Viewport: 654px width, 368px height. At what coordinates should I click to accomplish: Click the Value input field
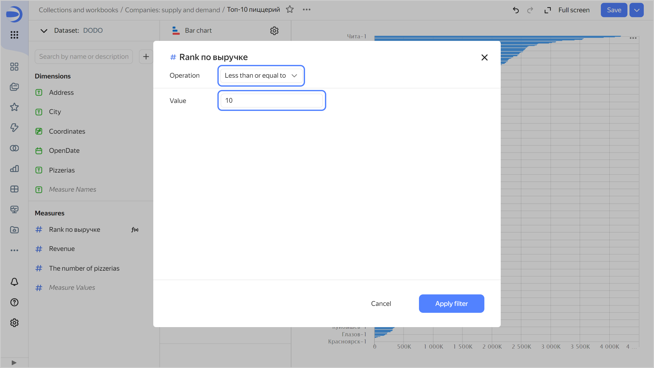[272, 100]
